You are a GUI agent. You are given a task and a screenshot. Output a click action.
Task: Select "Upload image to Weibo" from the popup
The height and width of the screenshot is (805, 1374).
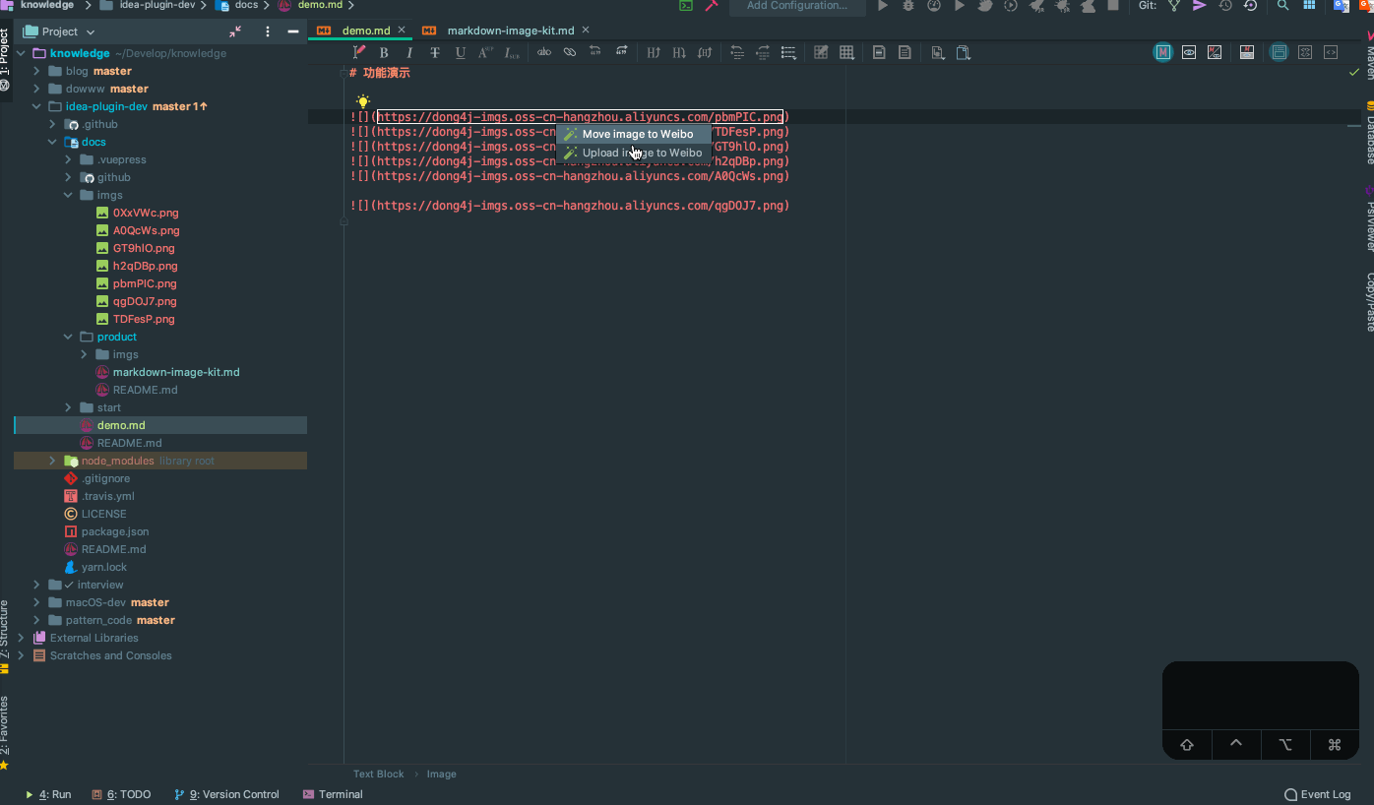coord(642,153)
